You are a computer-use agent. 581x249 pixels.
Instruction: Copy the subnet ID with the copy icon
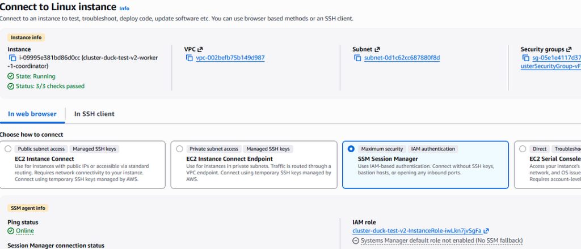[x=357, y=58]
